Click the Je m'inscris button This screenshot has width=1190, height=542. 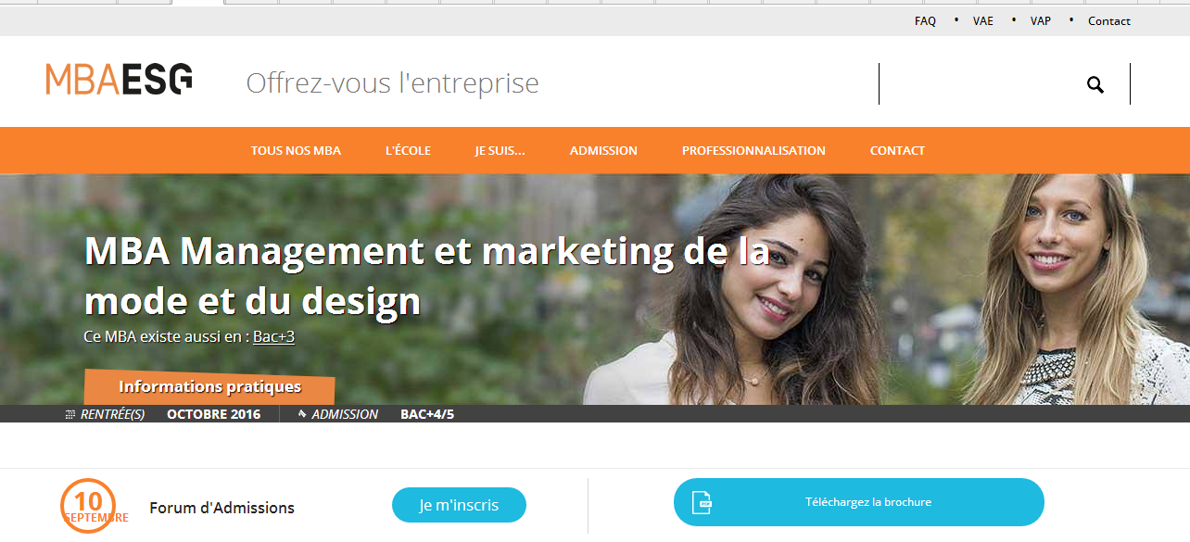(x=459, y=505)
